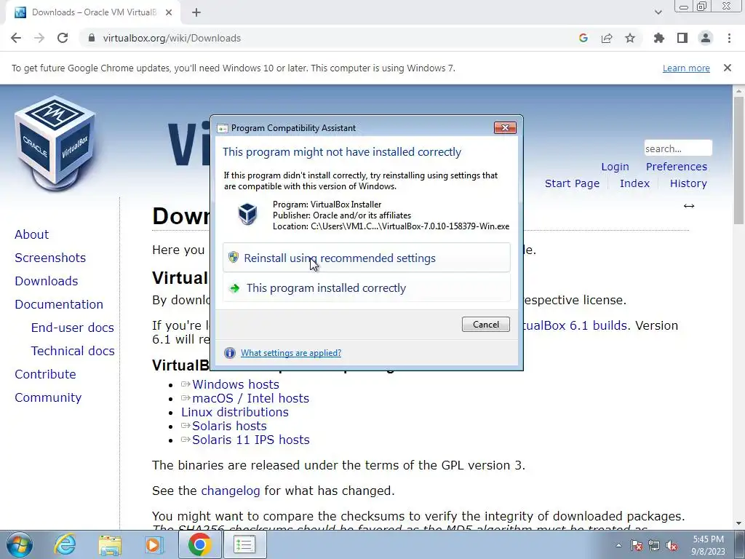Open Chrome extensions puzzle icon
The height and width of the screenshot is (559, 745).
point(659,38)
